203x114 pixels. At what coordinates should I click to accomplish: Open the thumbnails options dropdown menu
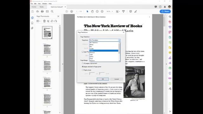[38, 21]
